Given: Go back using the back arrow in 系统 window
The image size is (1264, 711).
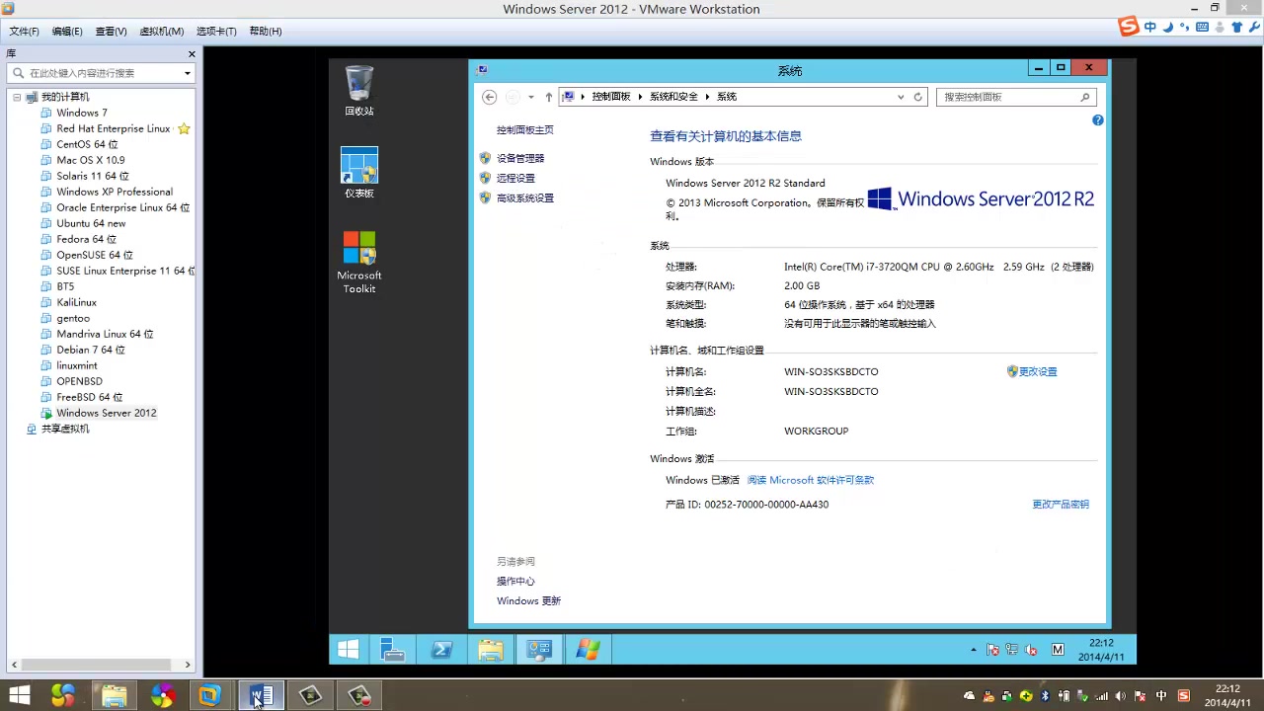Looking at the screenshot, I should 489,97.
